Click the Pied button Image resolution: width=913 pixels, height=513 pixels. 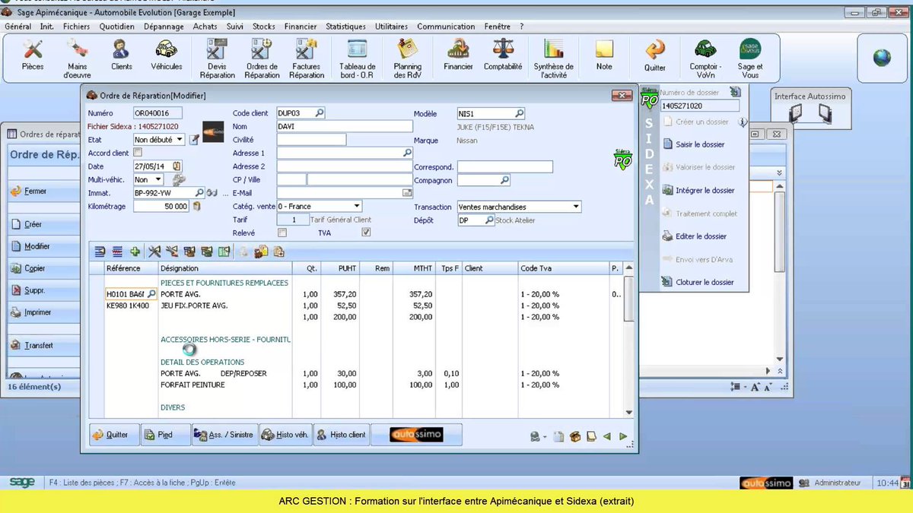[x=164, y=435]
